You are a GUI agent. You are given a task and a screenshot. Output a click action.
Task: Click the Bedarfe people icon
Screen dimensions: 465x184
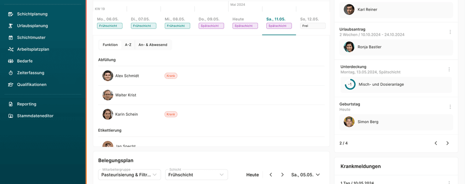pos(11,61)
